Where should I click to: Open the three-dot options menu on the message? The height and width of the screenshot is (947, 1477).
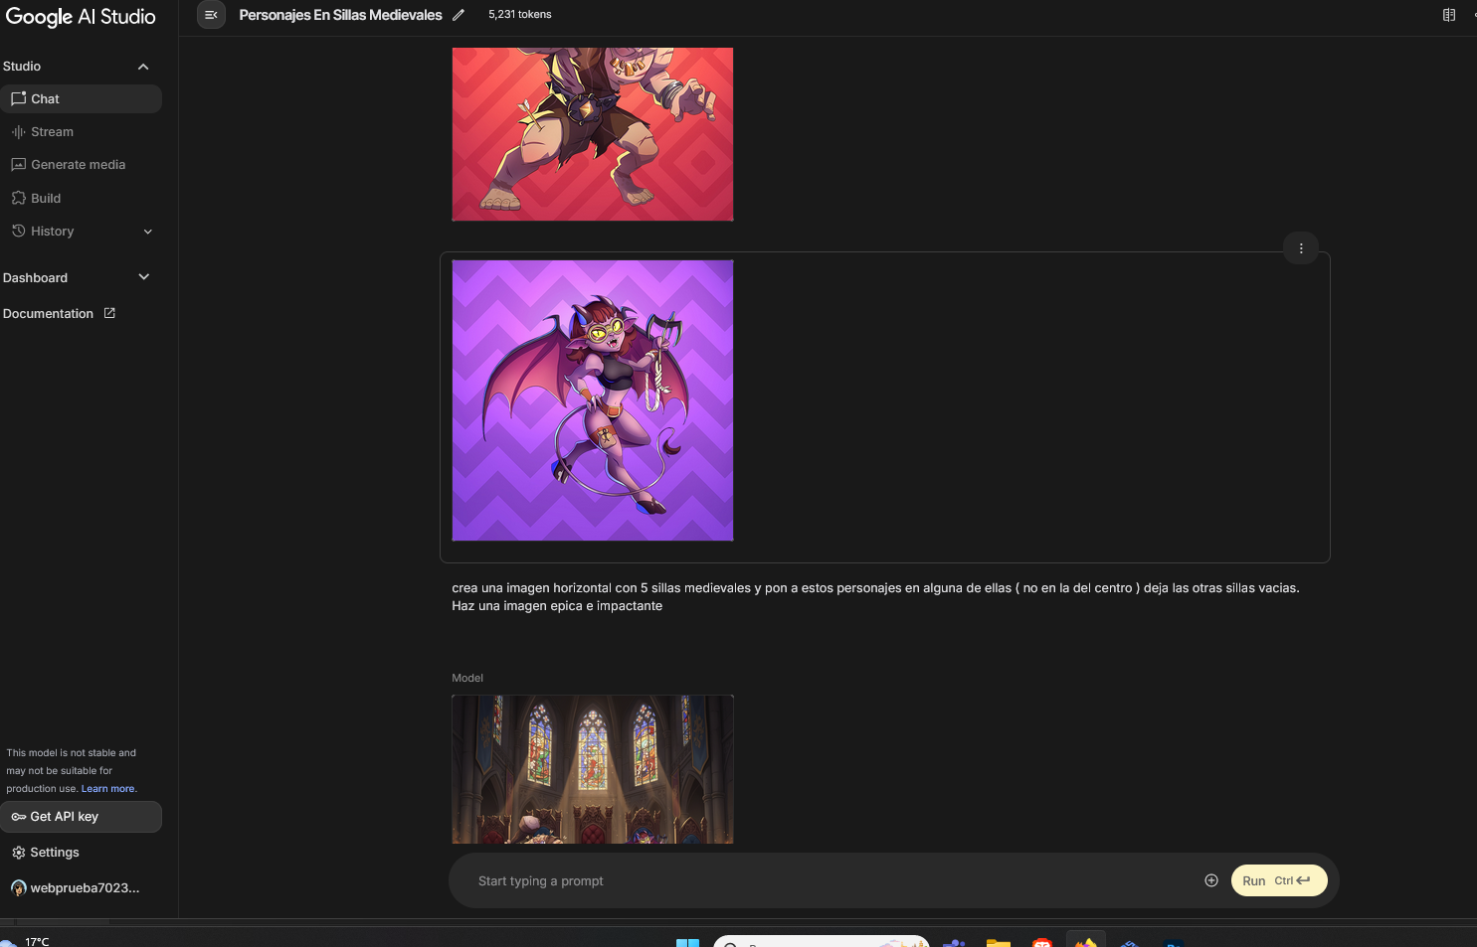(x=1300, y=248)
